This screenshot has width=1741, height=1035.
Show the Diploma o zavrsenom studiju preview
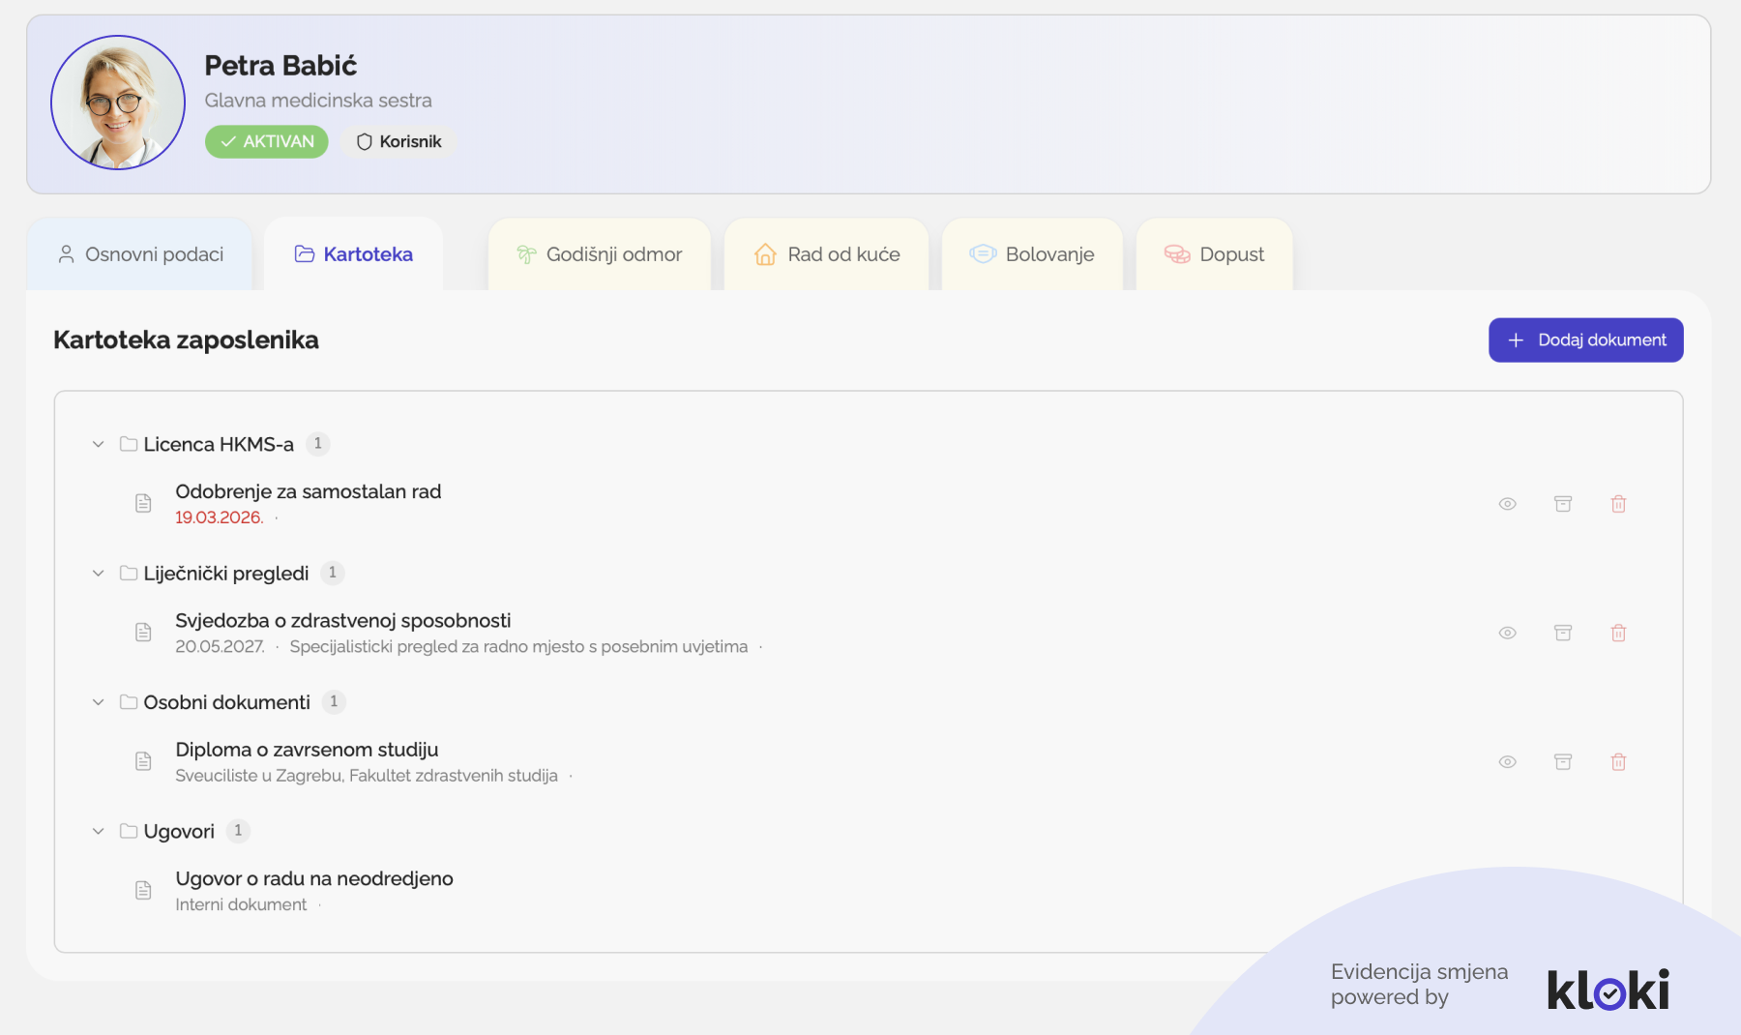click(x=1507, y=762)
